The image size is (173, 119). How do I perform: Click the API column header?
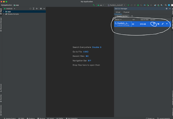pos(134,20)
